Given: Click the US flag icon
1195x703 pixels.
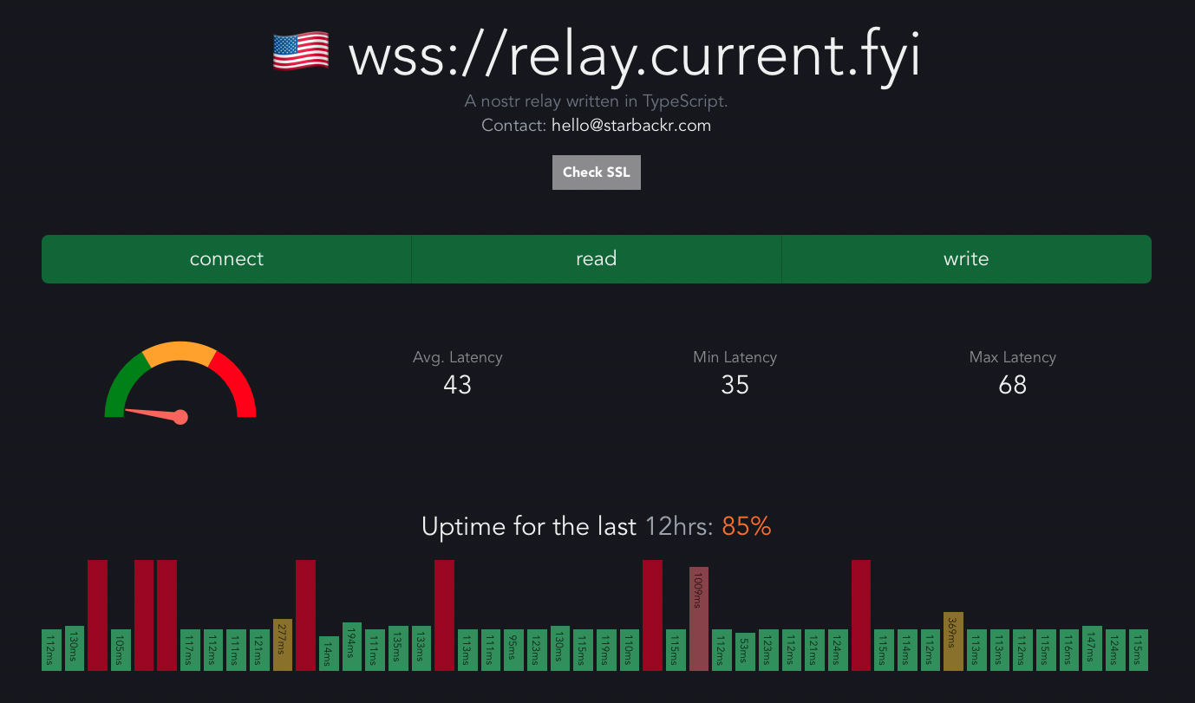Looking at the screenshot, I should (x=301, y=52).
